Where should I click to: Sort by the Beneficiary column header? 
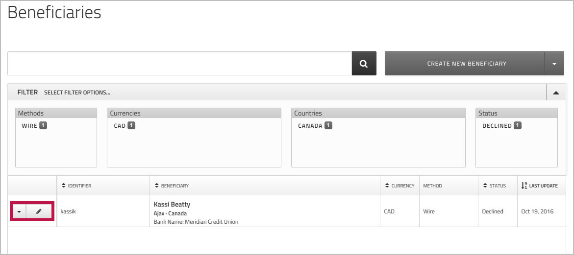174,186
